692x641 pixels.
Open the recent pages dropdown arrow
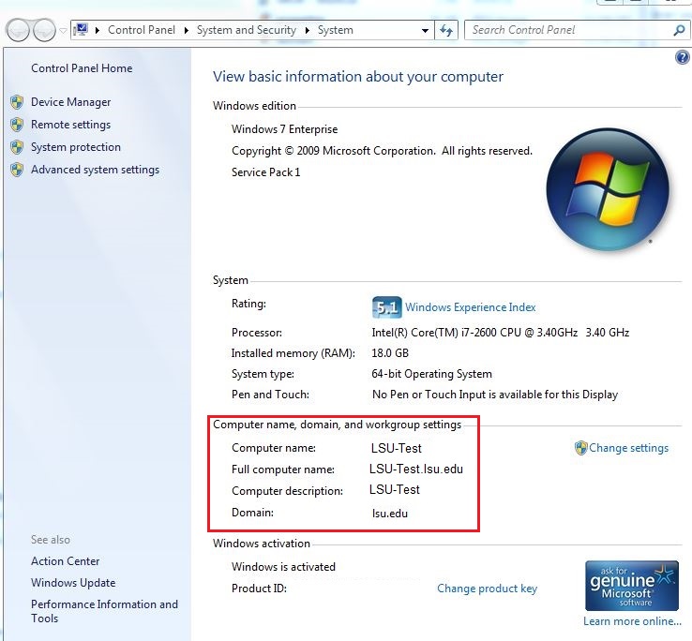pyautogui.click(x=63, y=30)
